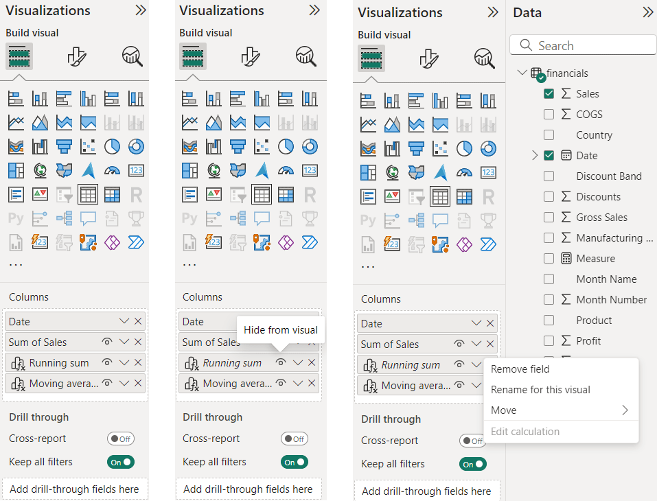Click Add drill-through fields here, middle pane
Screen dimensions: 657x501
pos(249,489)
